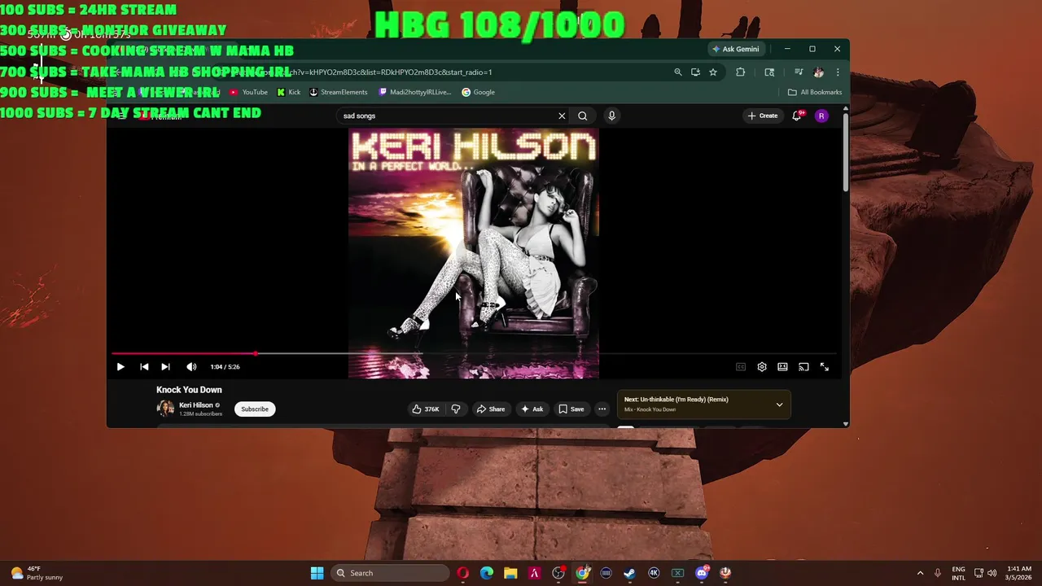Open the clock showing 1:41 AM

point(1018,573)
